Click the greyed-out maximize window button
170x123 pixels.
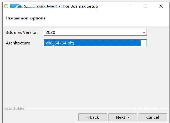(145, 6)
